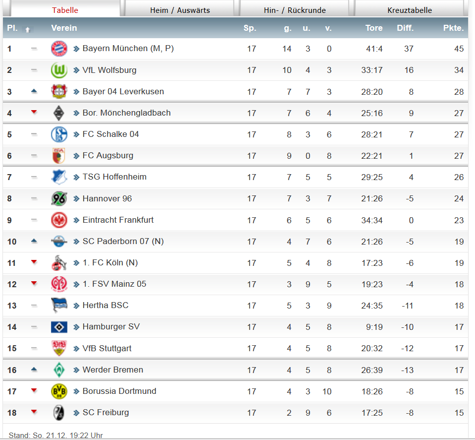Open the FC Augsburg team link

pyautogui.click(x=107, y=155)
